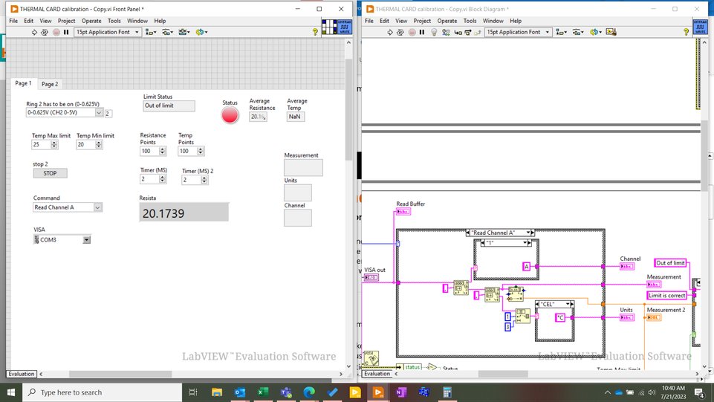Click the STOP button
714x402 pixels.
tap(50, 173)
